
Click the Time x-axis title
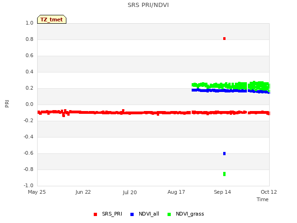(262, 199)
